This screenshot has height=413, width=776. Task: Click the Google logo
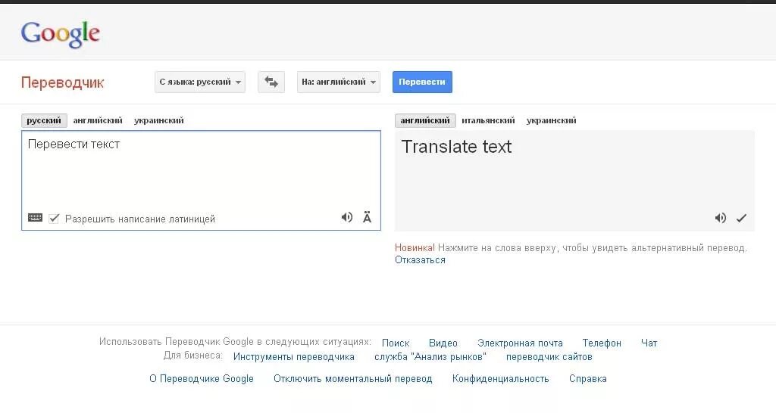tap(61, 35)
